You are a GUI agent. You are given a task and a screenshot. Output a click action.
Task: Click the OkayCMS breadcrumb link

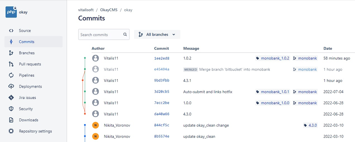coord(109,10)
